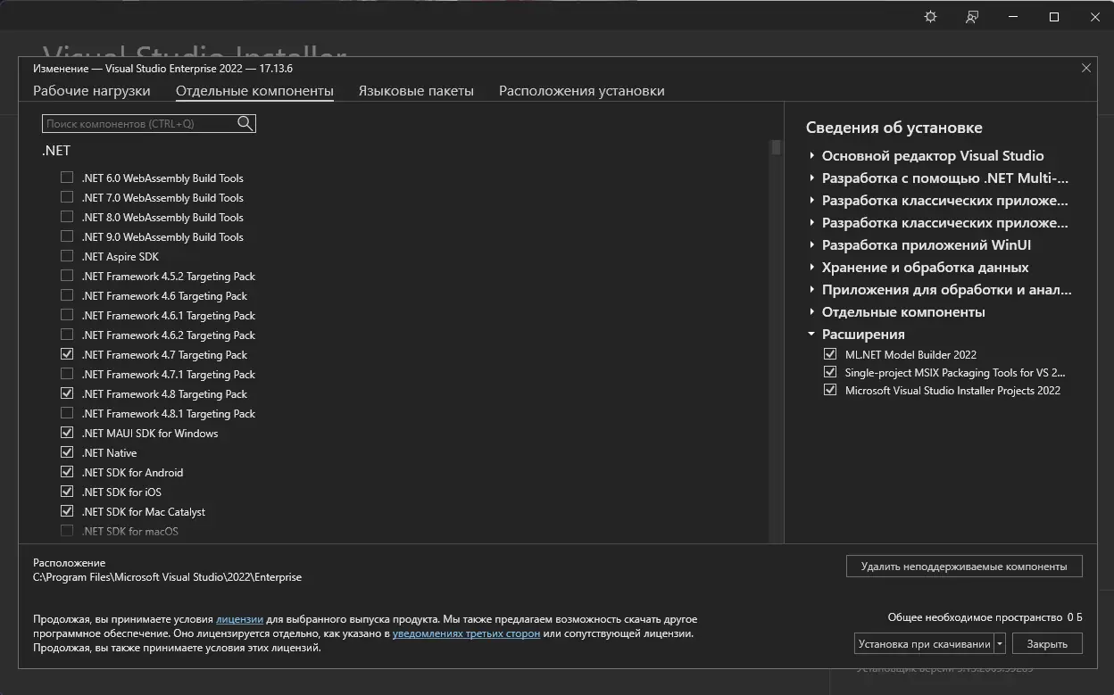Image resolution: width=1114 pixels, height=695 pixels.
Task: Click the feedback icon in title bar
Action: tap(972, 17)
